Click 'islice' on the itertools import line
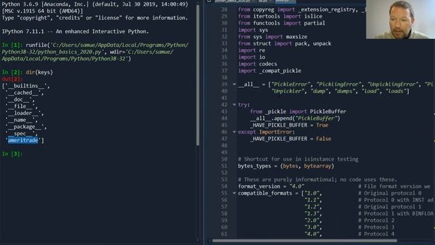The width and height of the screenshot is (435, 245). click(313, 16)
